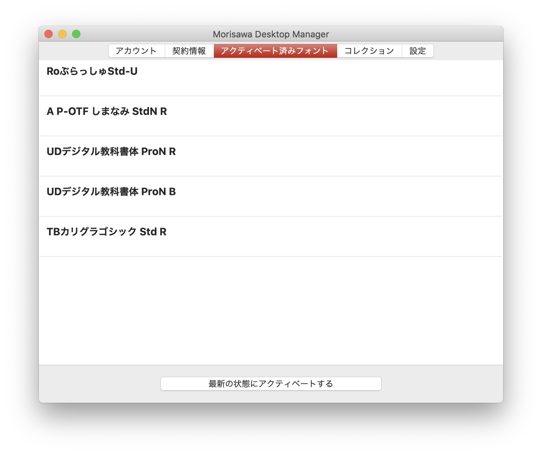Click the Morisawa Desktop Manager title text
This screenshot has height=454, width=542.
tap(271, 34)
